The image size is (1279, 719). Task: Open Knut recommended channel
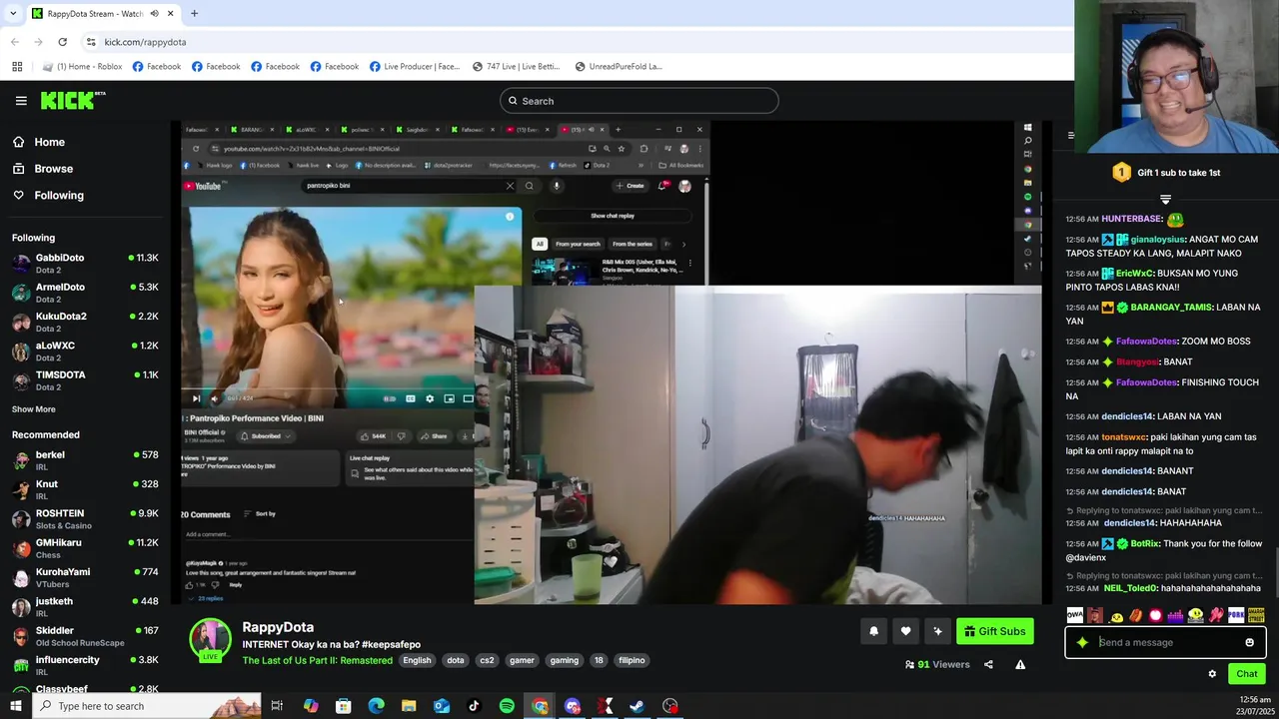tap(86, 489)
